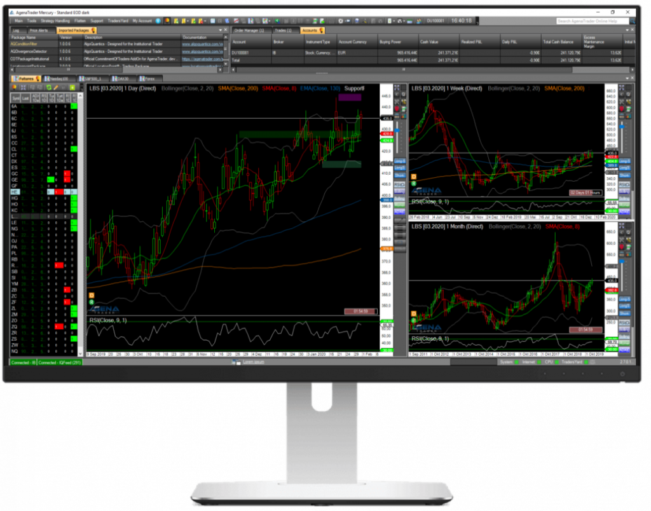This screenshot has width=651, height=511.
Task: Sort accounts by the Buying Power column header
Action: (x=397, y=42)
